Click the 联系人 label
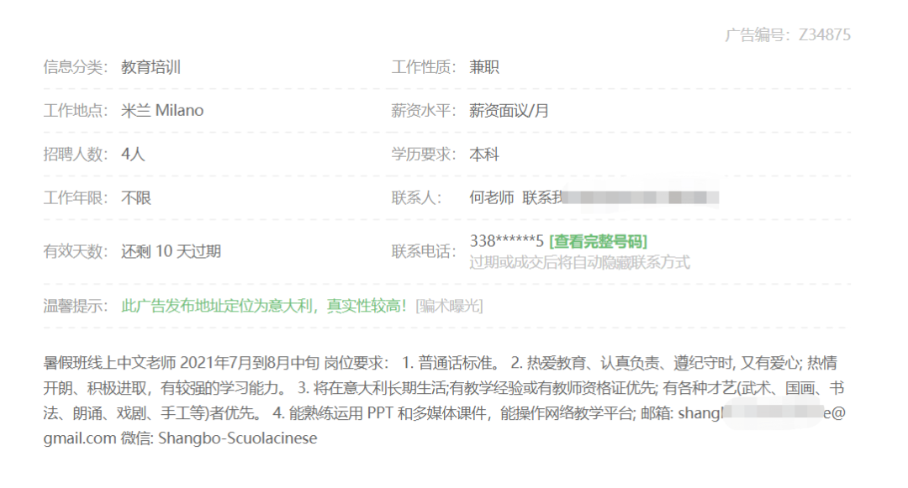The height and width of the screenshot is (488, 908). coord(417,197)
